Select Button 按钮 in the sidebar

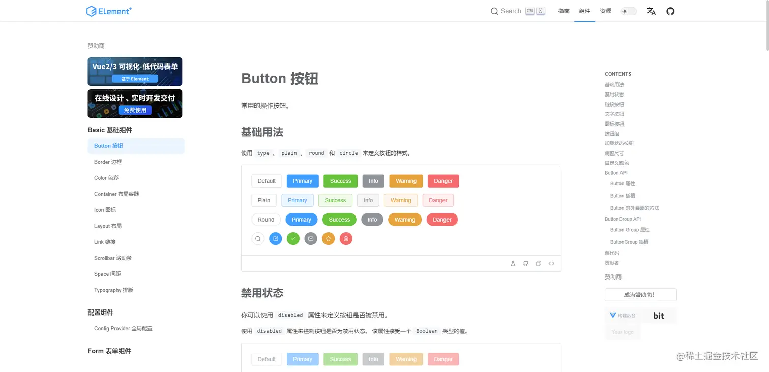[x=136, y=146]
